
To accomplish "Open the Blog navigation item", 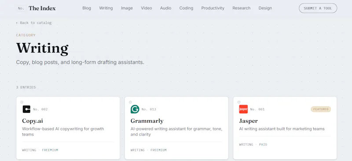I will [87, 8].
